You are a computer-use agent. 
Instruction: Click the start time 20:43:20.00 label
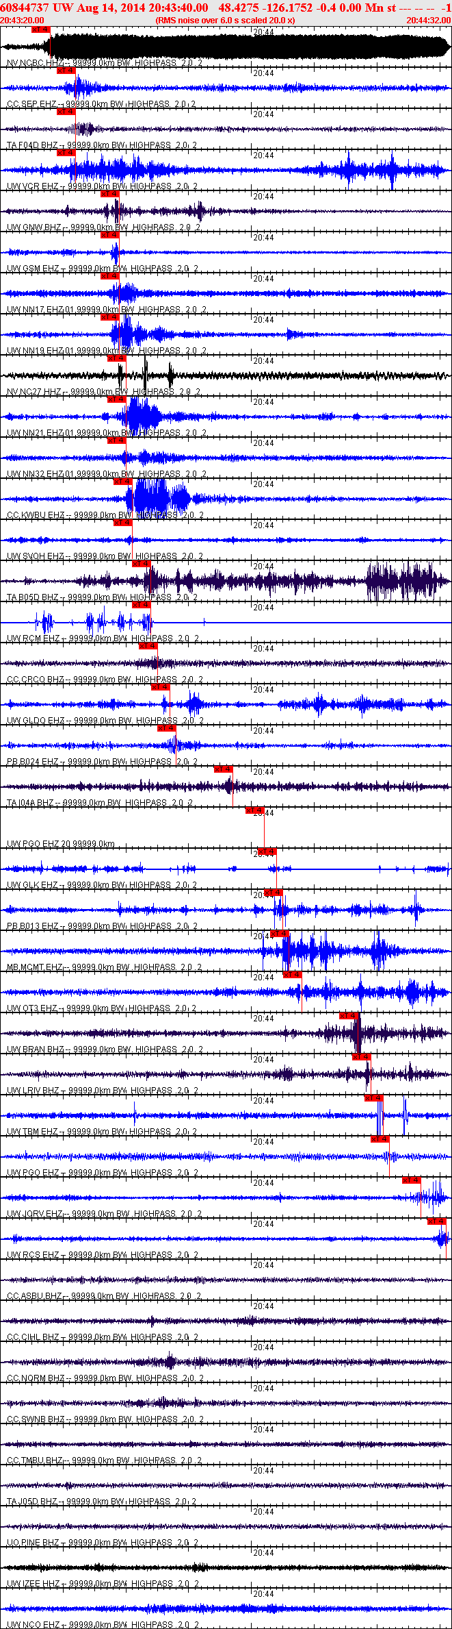point(23,21)
